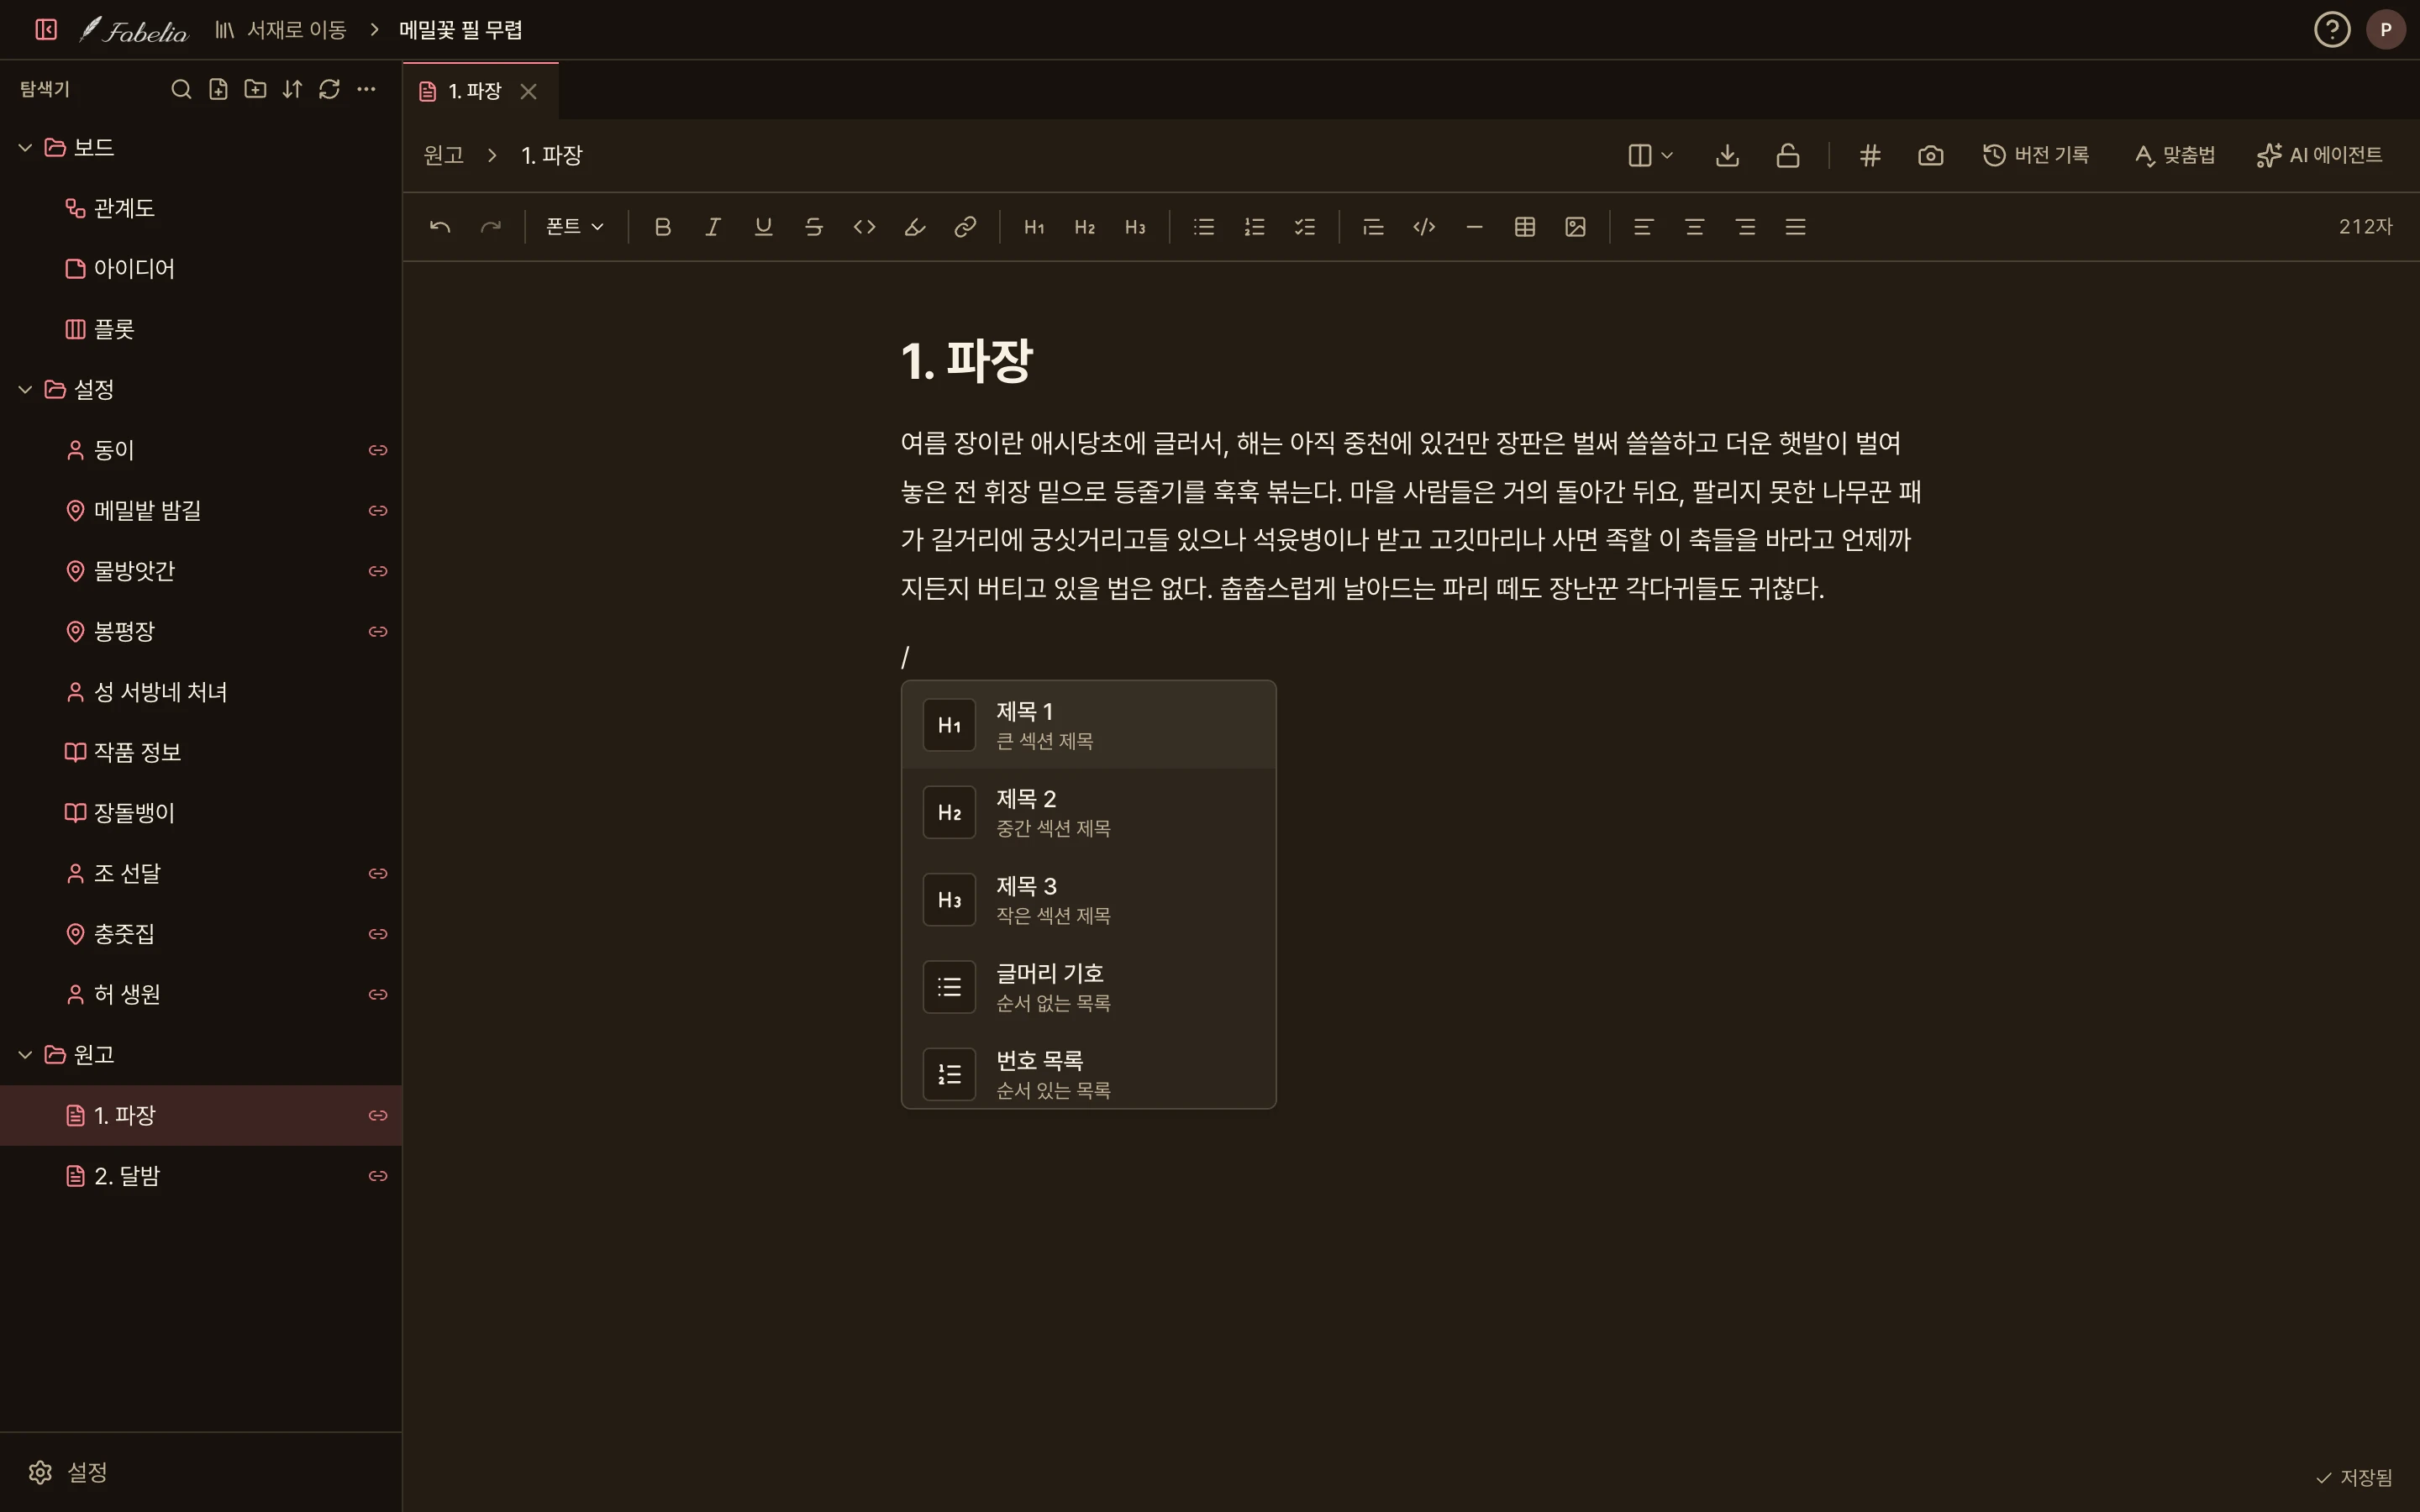This screenshot has width=2420, height=1512.
Task: Toggle bold formatting in toolbar
Action: pyautogui.click(x=662, y=227)
